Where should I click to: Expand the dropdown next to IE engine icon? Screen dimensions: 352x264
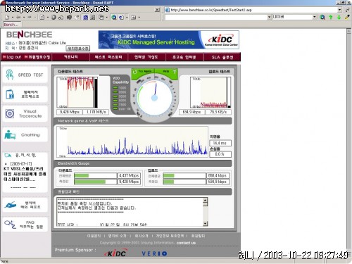127,18
